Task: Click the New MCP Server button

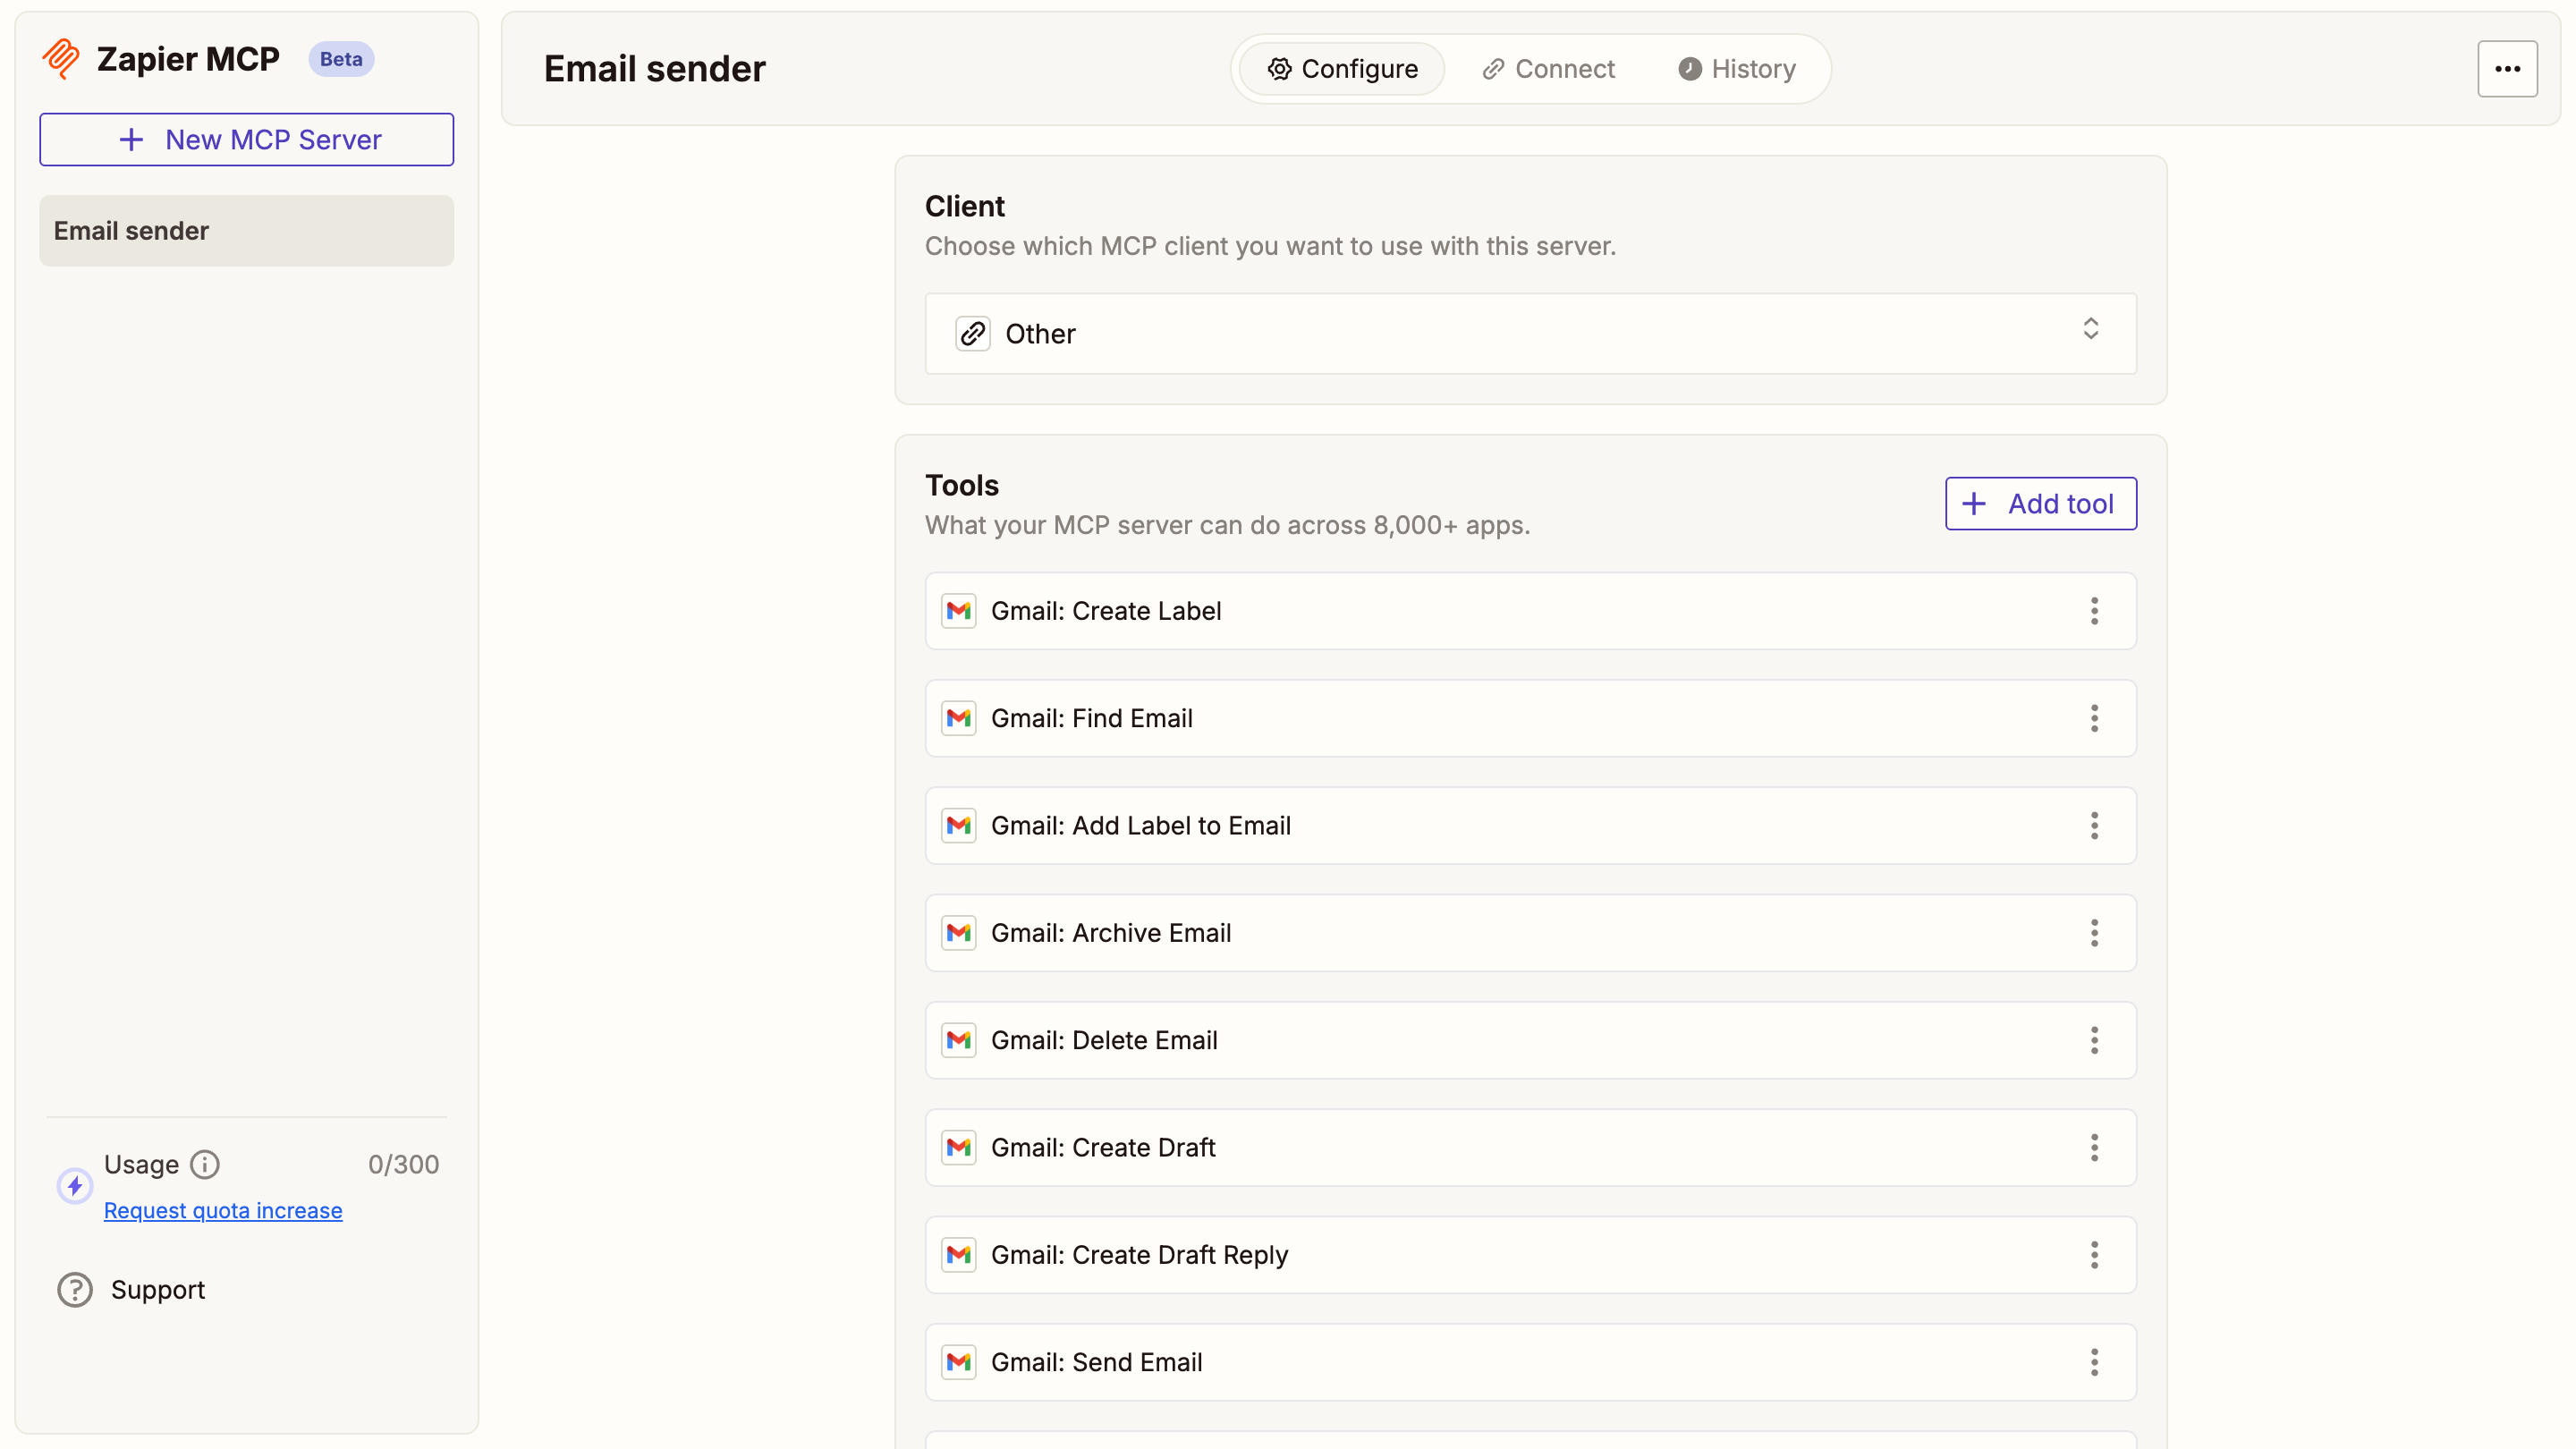Action: coord(246,139)
